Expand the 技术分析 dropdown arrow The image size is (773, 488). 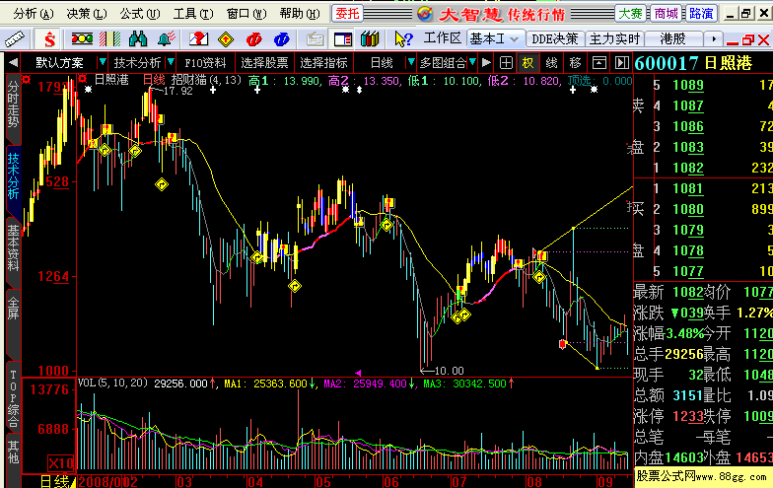[x=171, y=63]
